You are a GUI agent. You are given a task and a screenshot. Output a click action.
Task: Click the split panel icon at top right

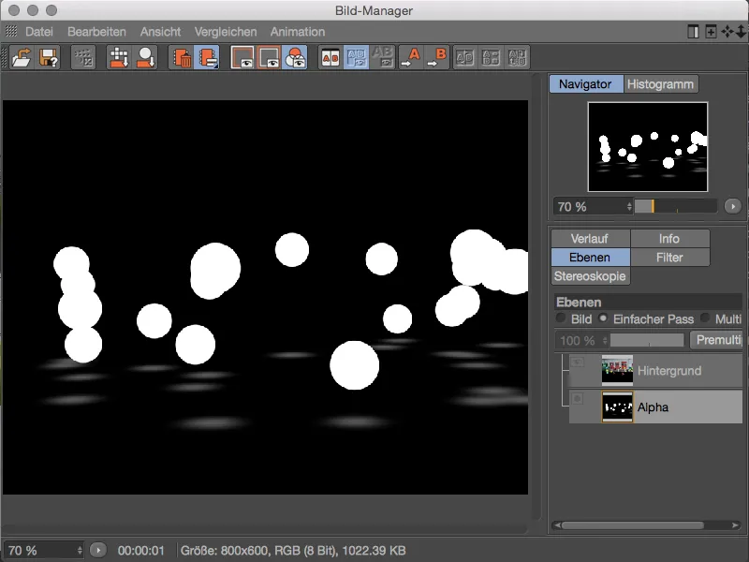[693, 32]
